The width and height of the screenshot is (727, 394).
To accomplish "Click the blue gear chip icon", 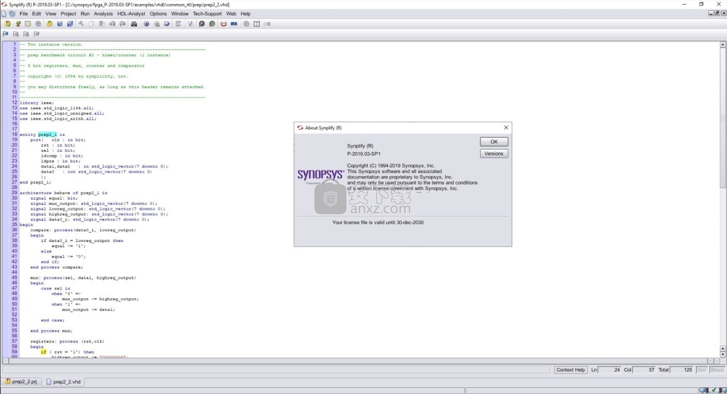I will [202, 24].
